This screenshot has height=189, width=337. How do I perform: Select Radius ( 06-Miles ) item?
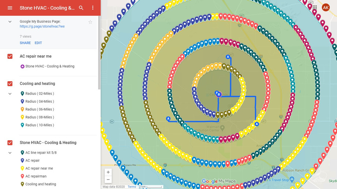click(x=40, y=109)
